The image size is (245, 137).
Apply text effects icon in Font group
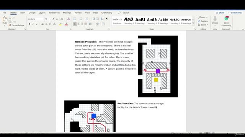click(x=54, y=24)
